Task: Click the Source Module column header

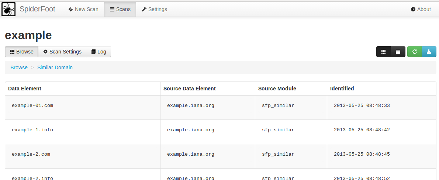Action: pos(277,89)
